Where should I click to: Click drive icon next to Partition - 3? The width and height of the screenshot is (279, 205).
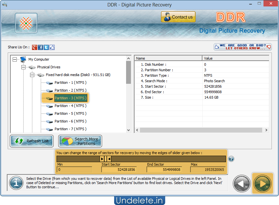click(49, 98)
